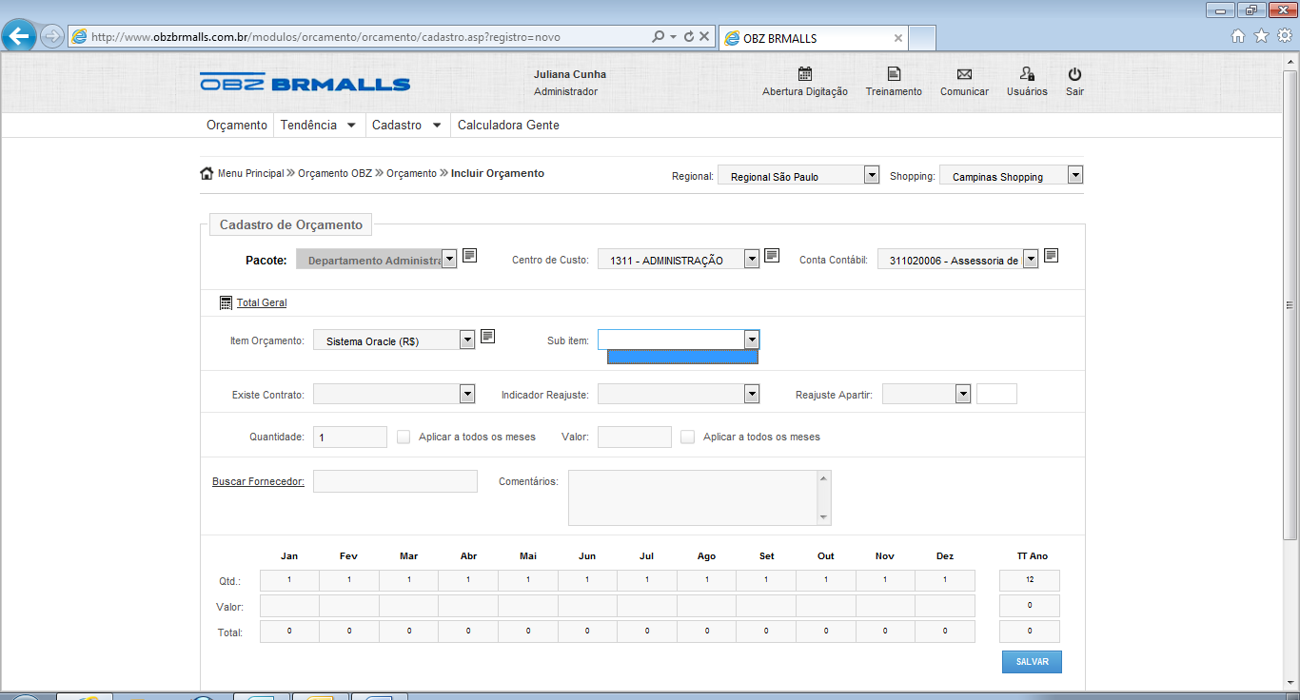The height and width of the screenshot is (700, 1300).
Task: Click the Jun Total cell
Action: tap(587, 632)
